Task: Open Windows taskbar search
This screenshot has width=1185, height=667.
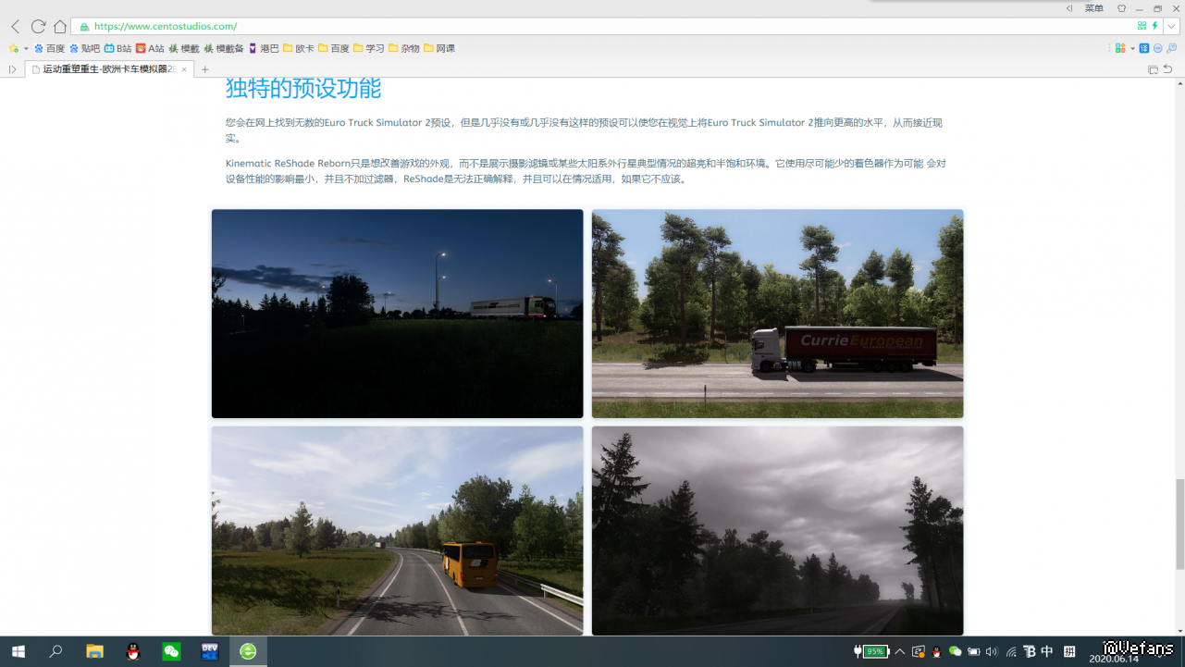Action: coord(56,651)
